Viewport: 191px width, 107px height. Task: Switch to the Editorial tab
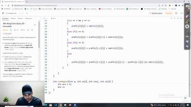(13, 18)
